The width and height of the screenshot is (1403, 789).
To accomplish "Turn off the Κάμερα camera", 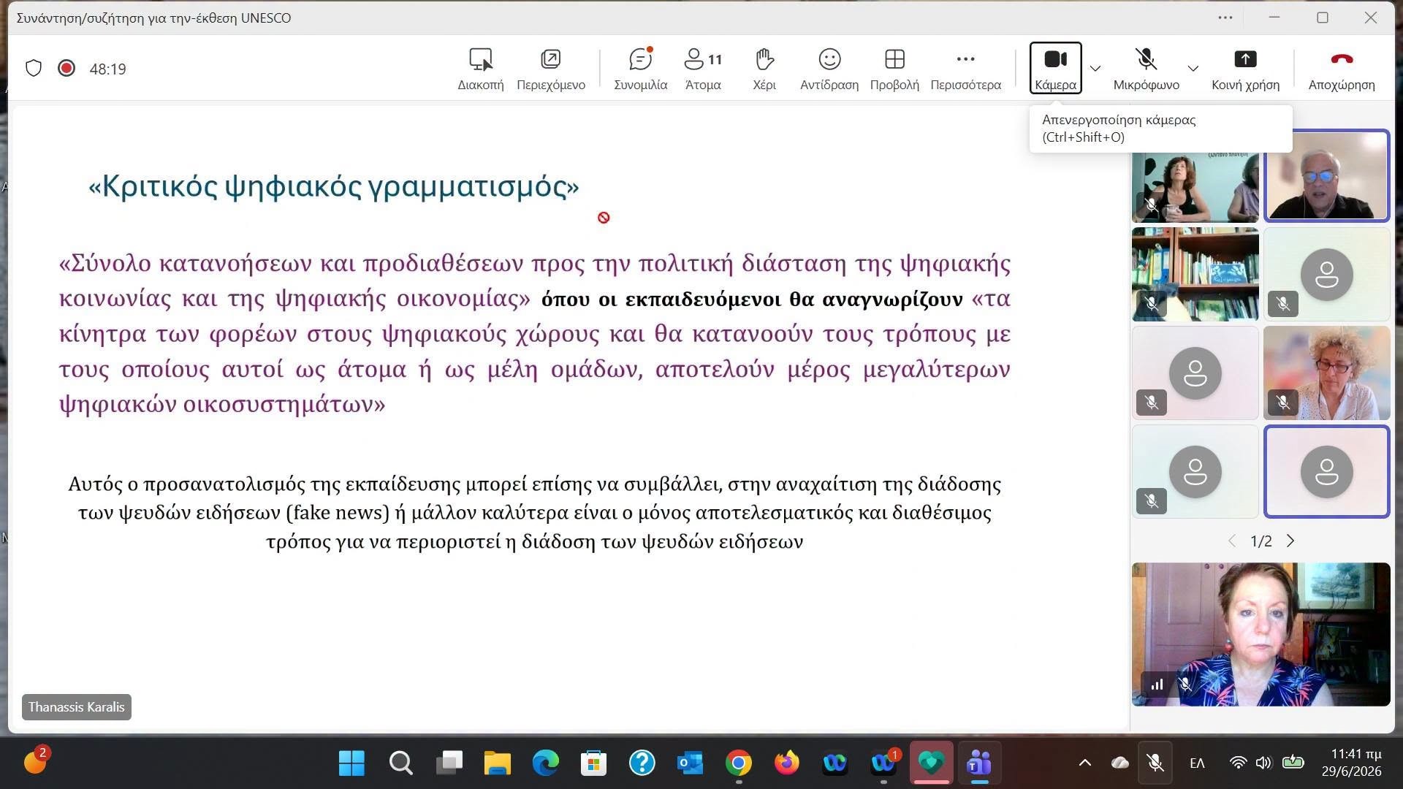I will 1055,68.
